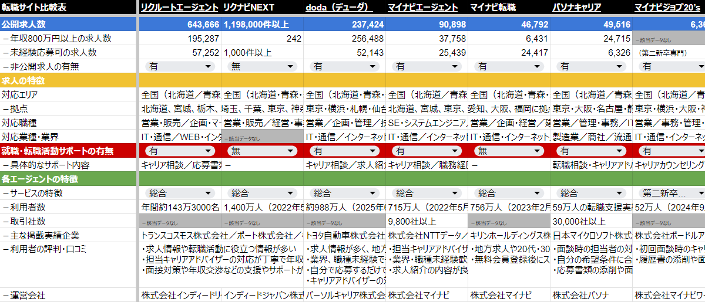Select the blue 公開求人数 row header
The image size is (705, 302).
68,25
